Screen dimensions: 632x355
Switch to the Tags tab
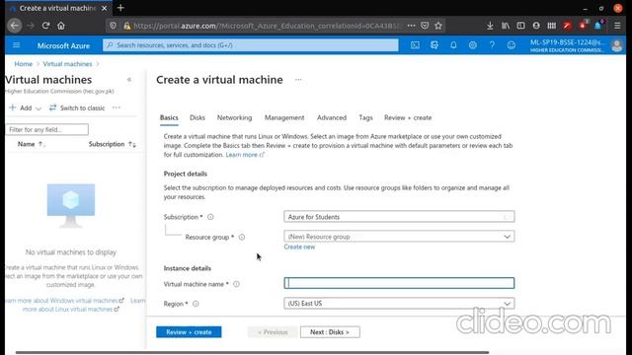coord(365,117)
